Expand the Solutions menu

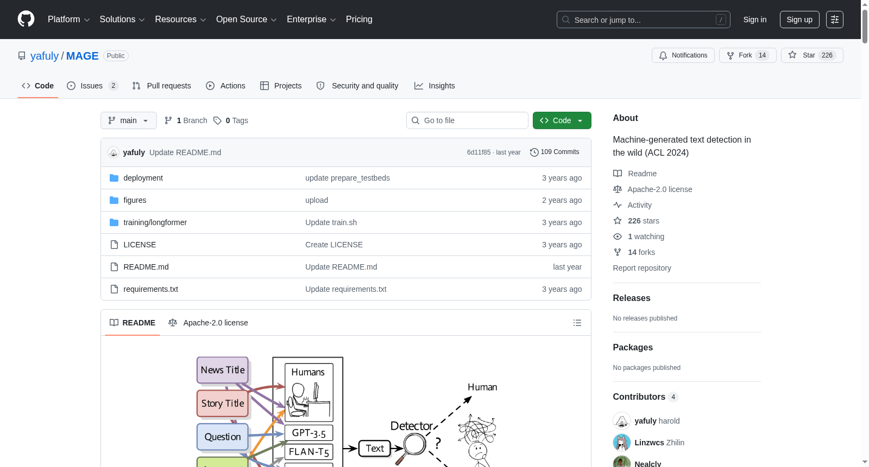coord(122,20)
